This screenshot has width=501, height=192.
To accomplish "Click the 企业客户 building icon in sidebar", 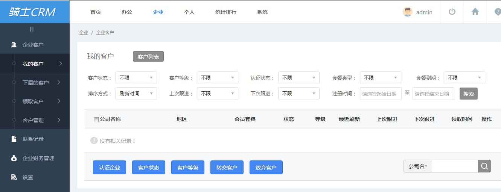I will coord(14,45).
